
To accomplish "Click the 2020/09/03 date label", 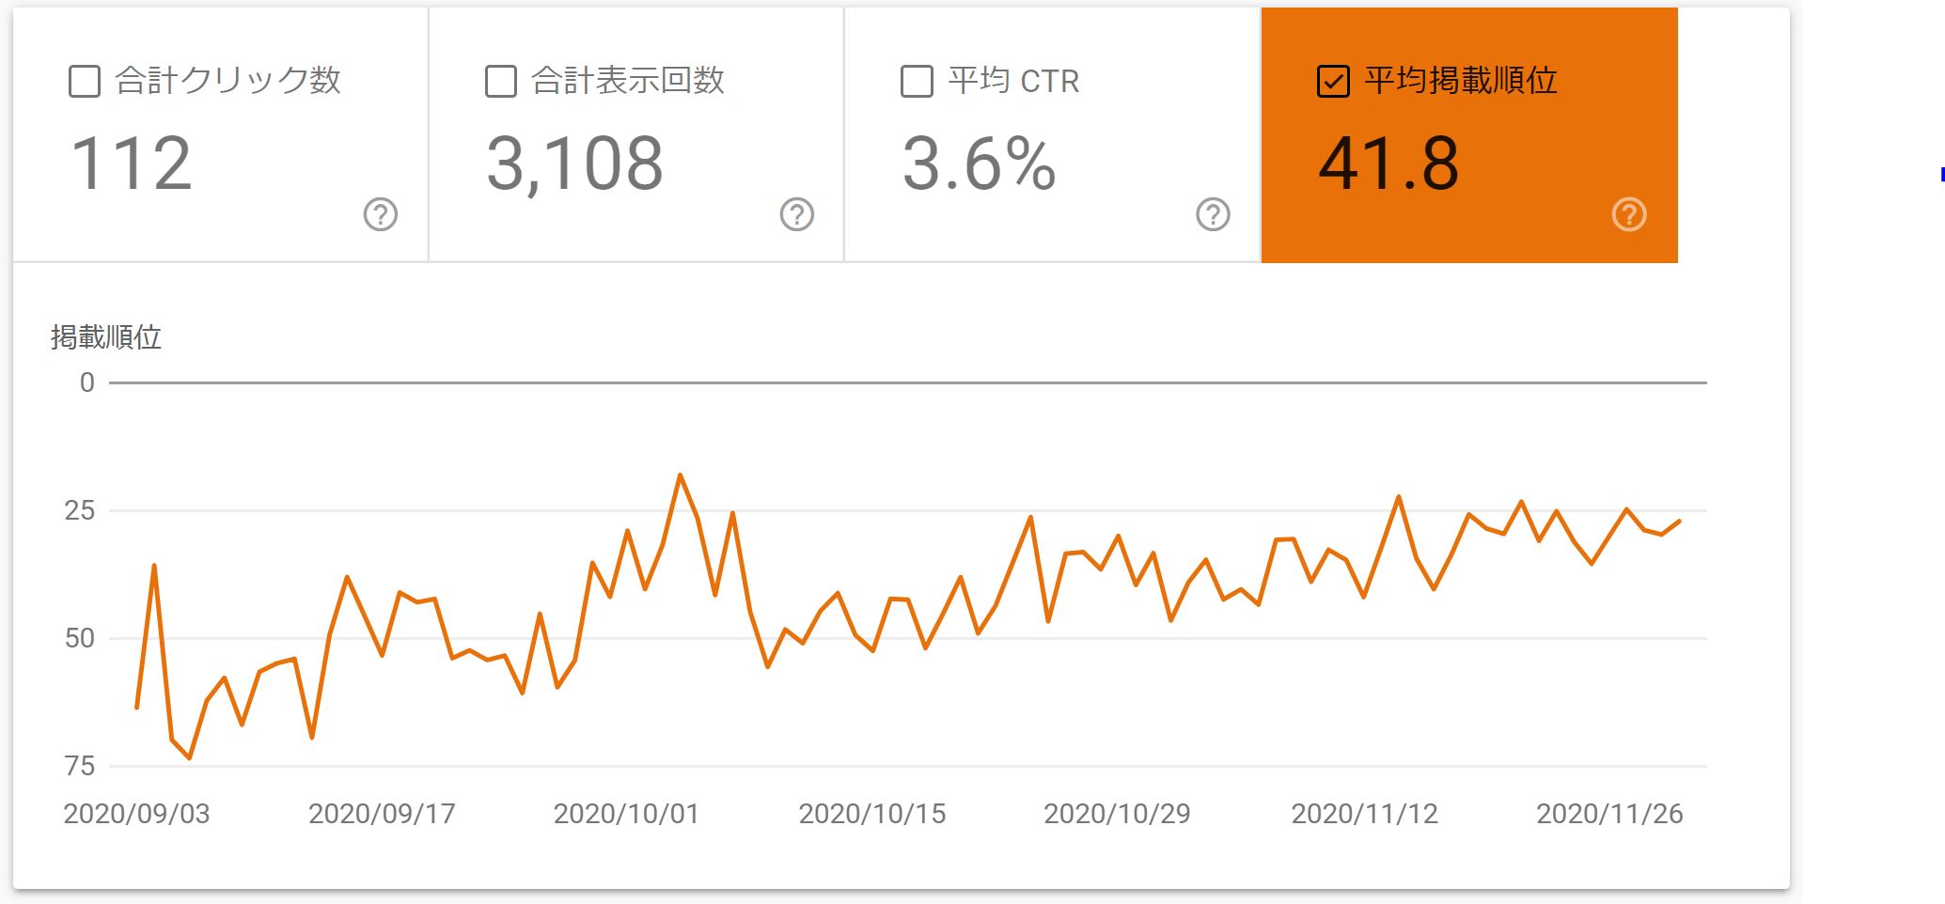I will click(136, 814).
